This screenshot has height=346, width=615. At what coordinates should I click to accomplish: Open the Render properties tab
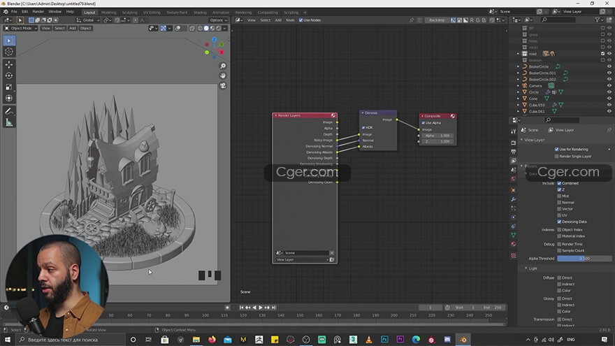point(514,143)
